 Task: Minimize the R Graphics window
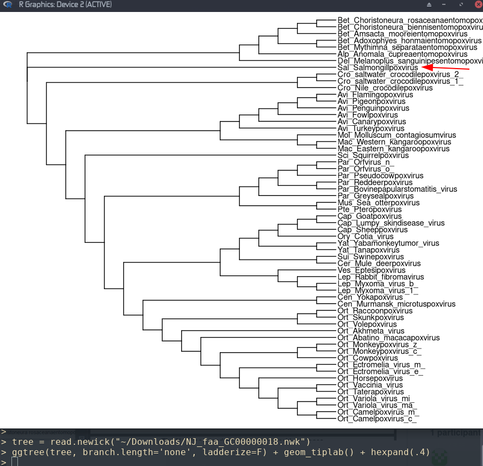coord(443,4)
